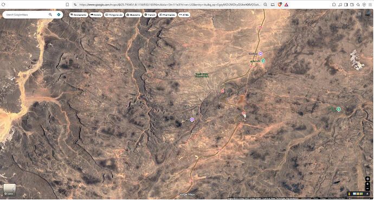Screen dimensions: 374x200
Task: Select the Restaurants category chip
Action: (79, 15)
